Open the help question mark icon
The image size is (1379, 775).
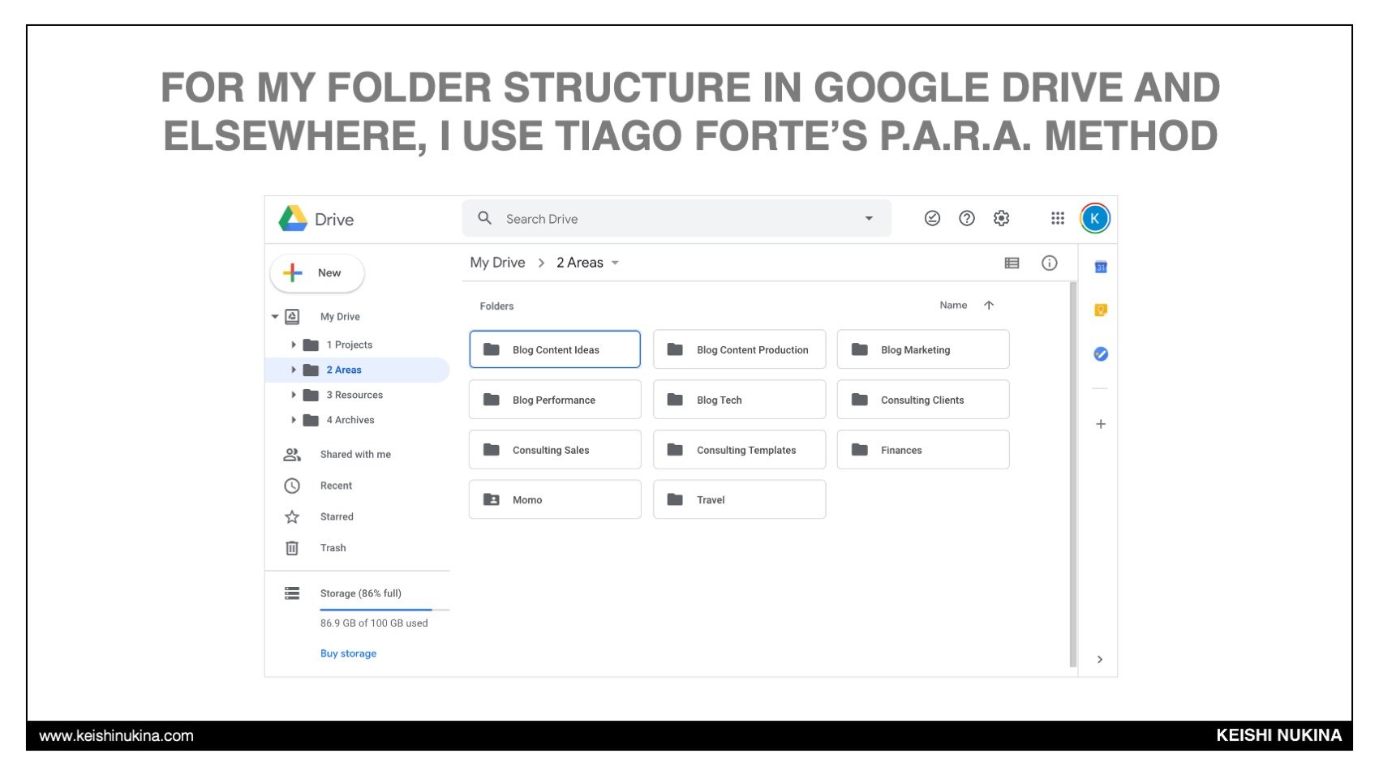click(x=966, y=218)
